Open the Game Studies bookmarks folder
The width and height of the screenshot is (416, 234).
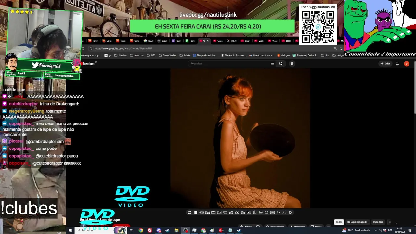click(x=168, y=55)
